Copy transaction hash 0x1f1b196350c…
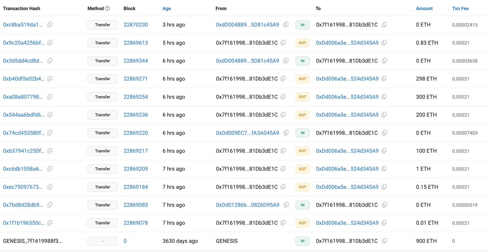Screen dimensions: 488x252 [50, 223]
